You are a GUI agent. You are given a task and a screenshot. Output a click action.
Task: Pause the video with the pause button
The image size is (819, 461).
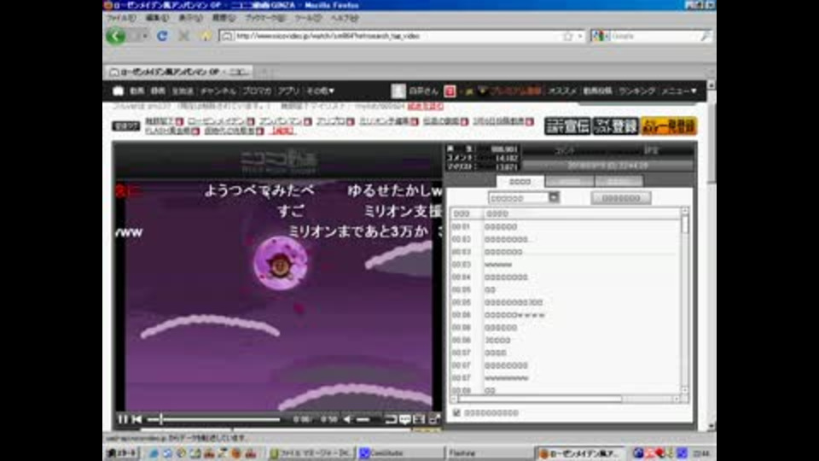pos(123,419)
